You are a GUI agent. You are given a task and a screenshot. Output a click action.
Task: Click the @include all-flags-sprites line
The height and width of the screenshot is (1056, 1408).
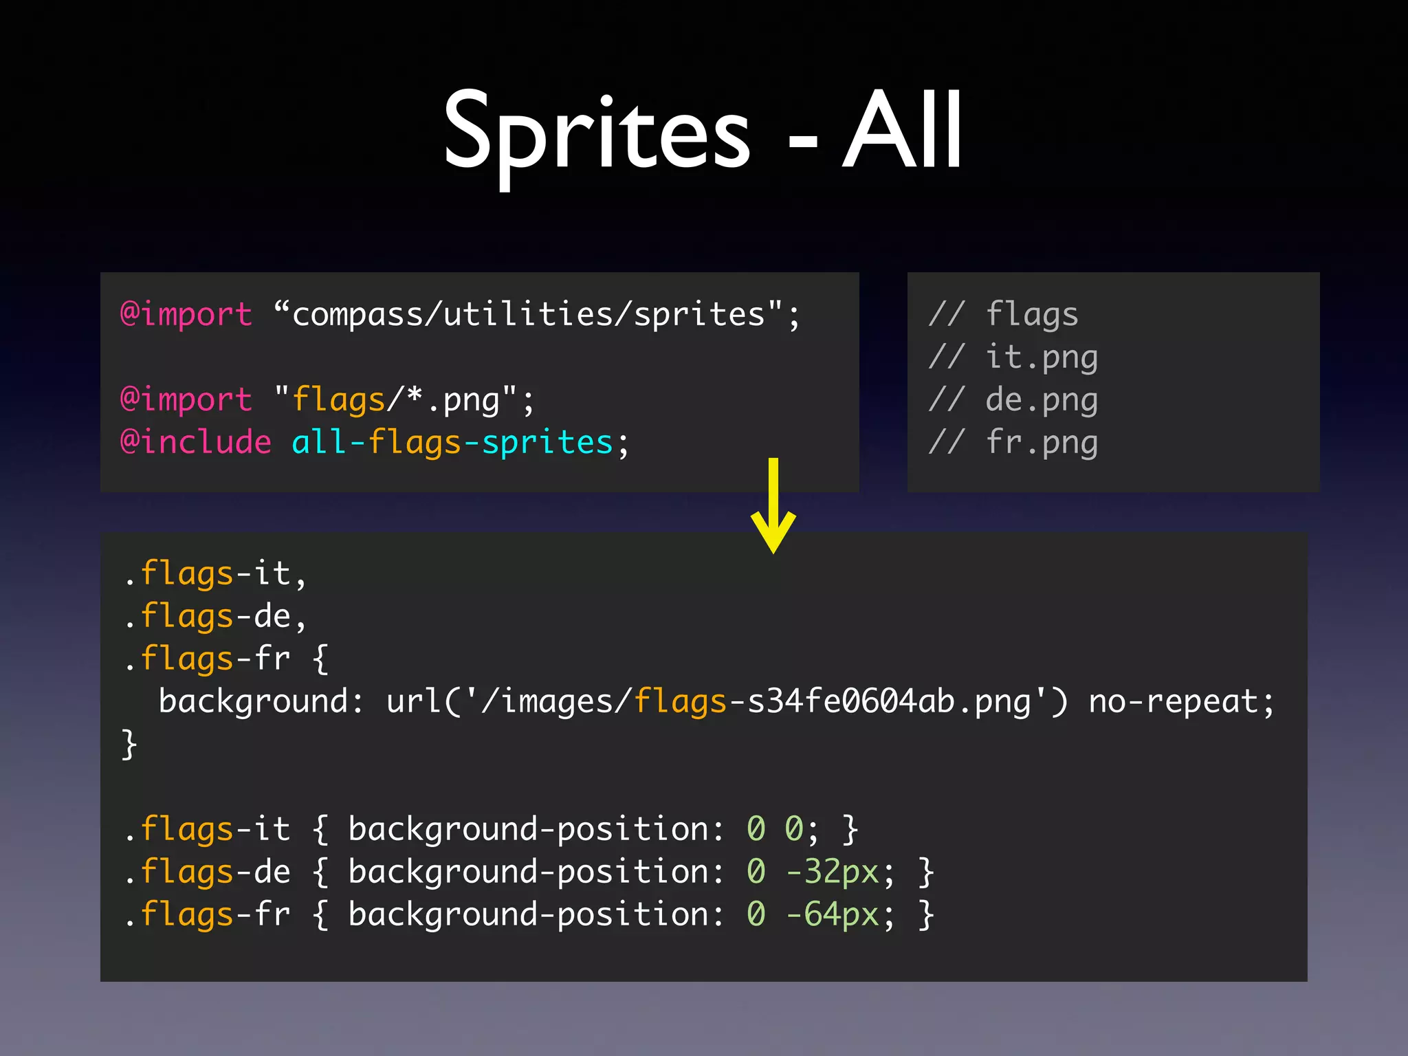click(375, 443)
